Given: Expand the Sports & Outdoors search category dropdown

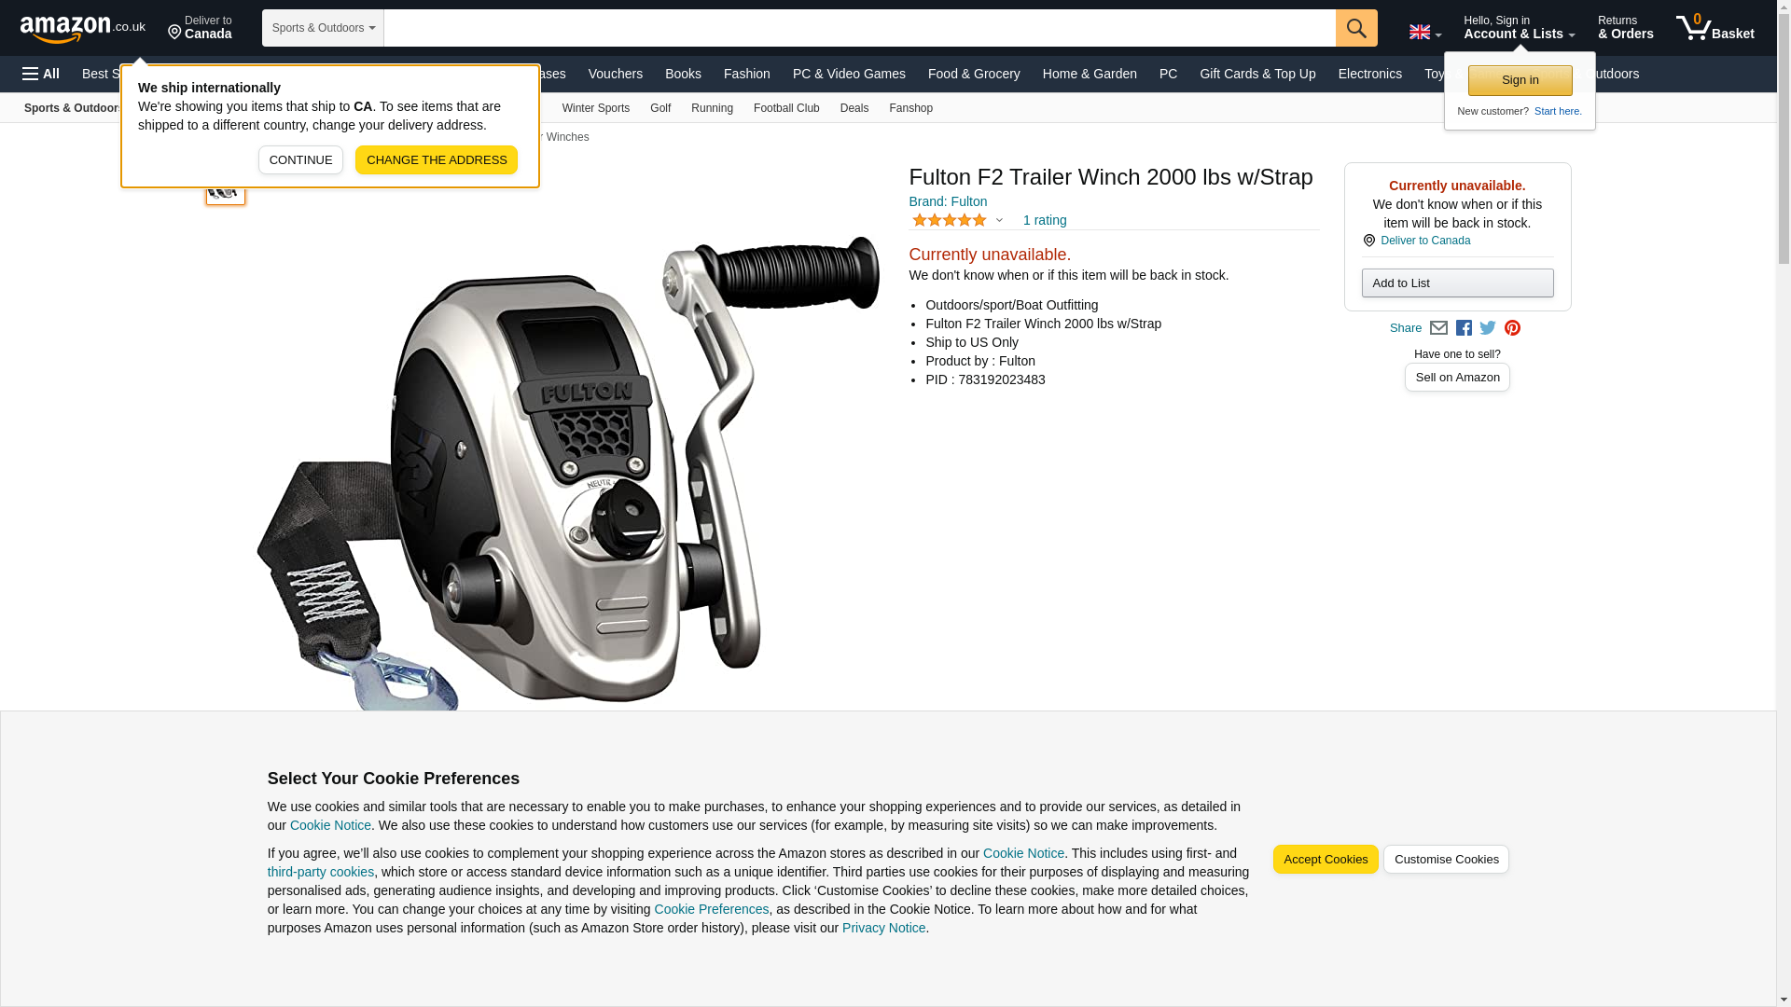Looking at the screenshot, I should pos(323,28).
